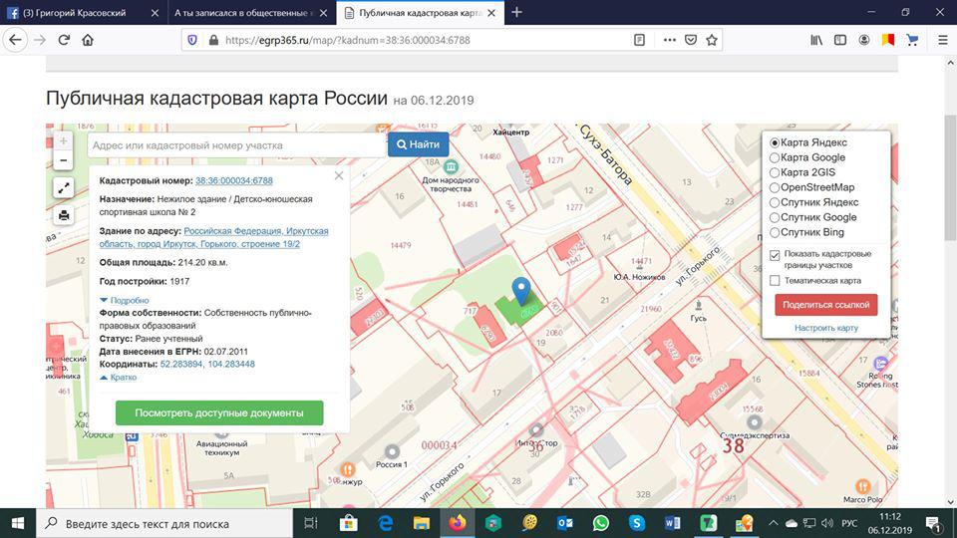
Task: Click the print map icon
Action: point(64,214)
